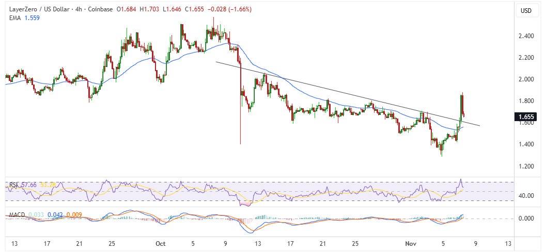Click the MACD value 0.042
The image size is (545, 252).
click(x=56, y=214)
